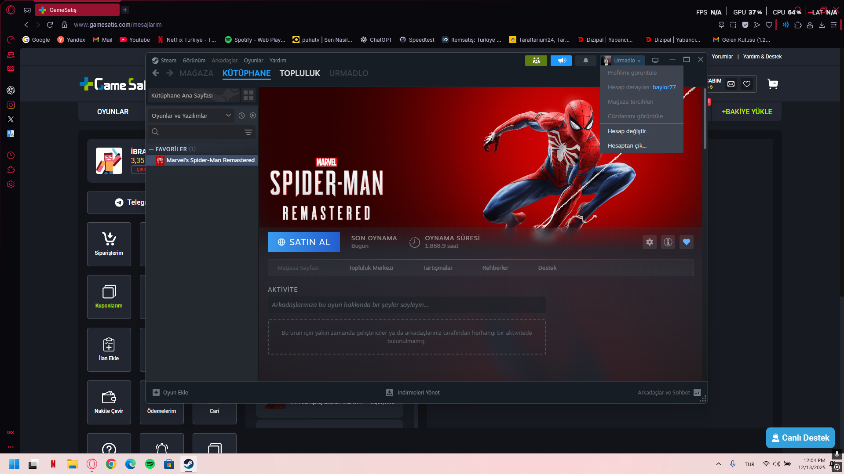This screenshot has height=474, width=844.
Task: Open GameSatış favorites heart icon
Action: tap(747, 84)
